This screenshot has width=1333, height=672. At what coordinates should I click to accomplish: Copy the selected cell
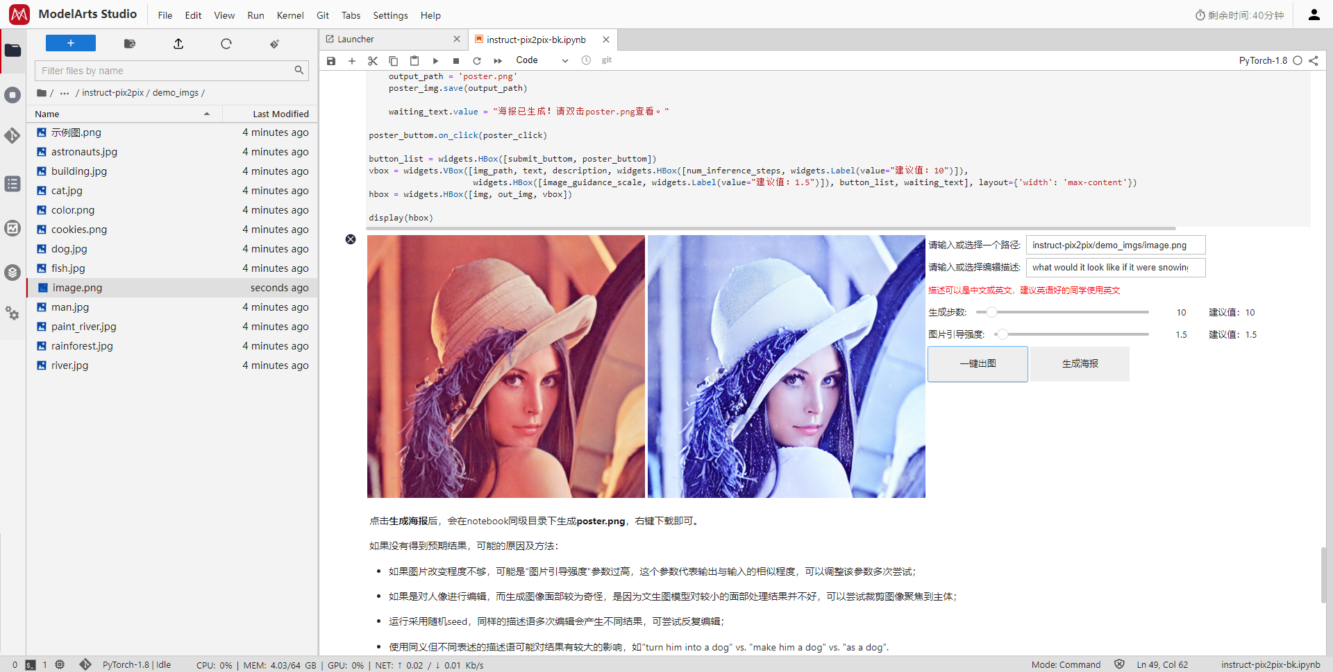[x=394, y=61]
